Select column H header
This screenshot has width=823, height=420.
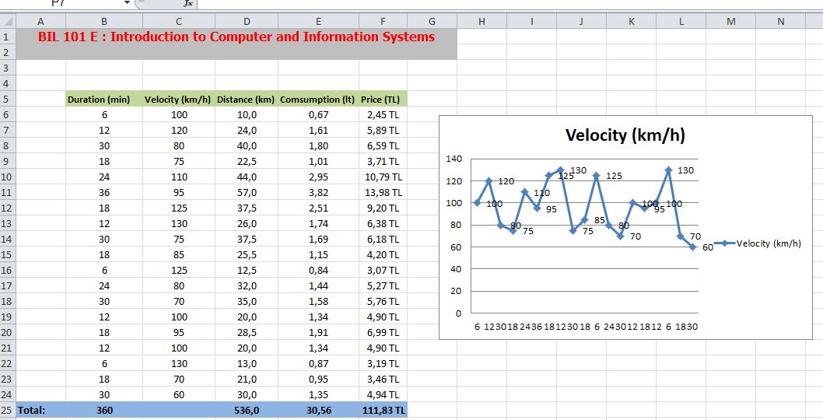click(482, 22)
